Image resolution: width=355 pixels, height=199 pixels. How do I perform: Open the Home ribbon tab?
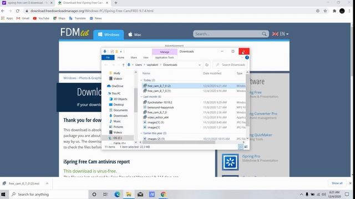pos(121,57)
